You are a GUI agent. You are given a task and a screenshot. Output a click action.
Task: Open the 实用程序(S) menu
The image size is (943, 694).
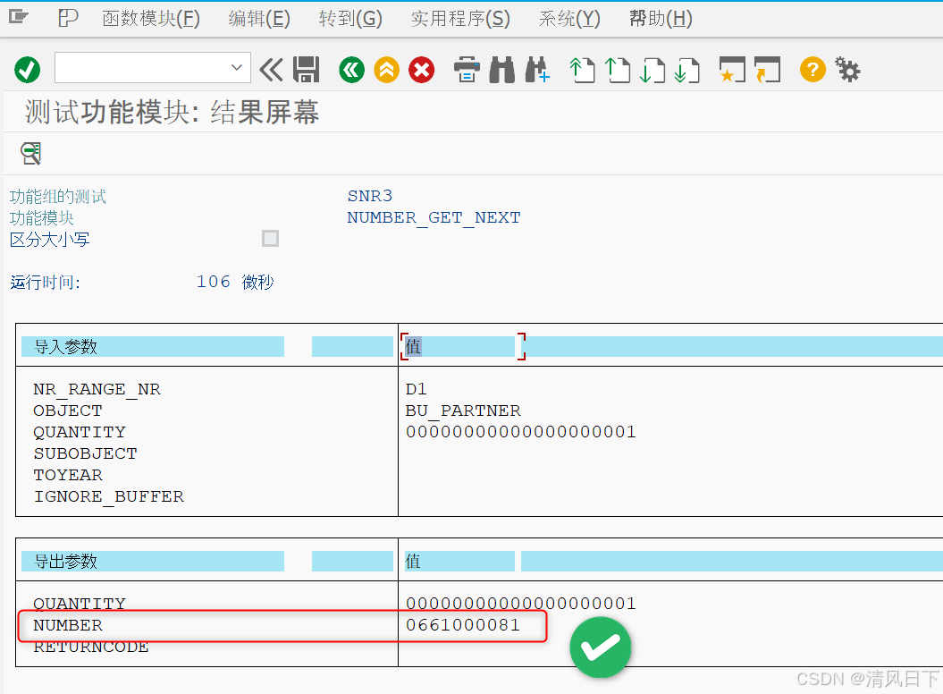[460, 19]
